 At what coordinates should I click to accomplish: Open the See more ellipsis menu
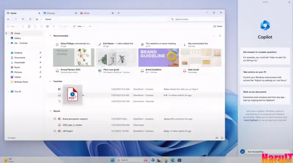pos(90,26)
